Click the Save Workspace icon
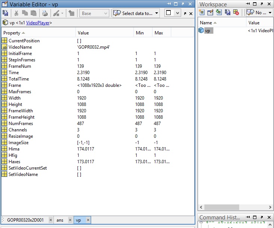274x228 pixels. pos(228,13)
